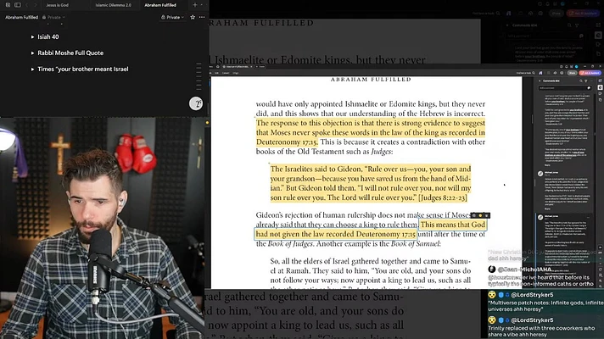Open the Notion table of contents lines
Screen dimensions: 604x339
click(199, 76)
